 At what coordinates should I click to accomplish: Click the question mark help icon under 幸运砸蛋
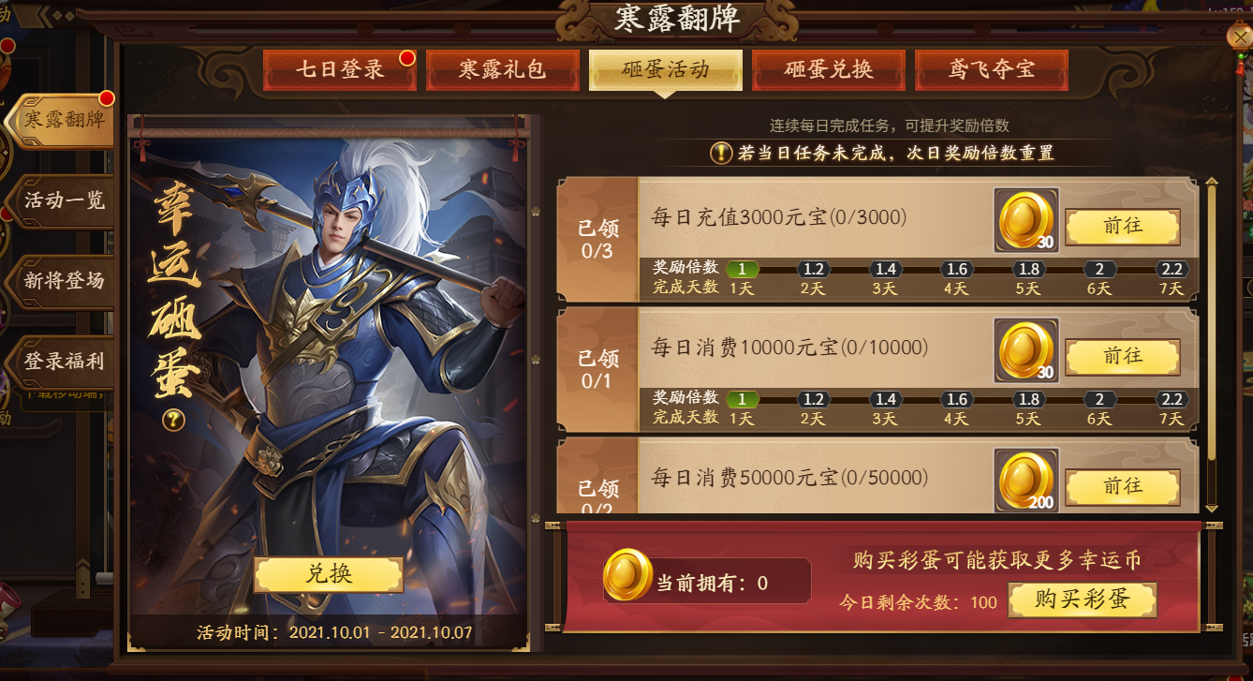(x=173, y=421)
